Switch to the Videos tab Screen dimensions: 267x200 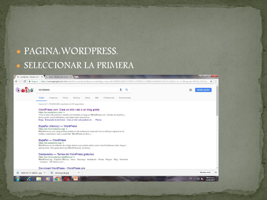pos(65,98)
